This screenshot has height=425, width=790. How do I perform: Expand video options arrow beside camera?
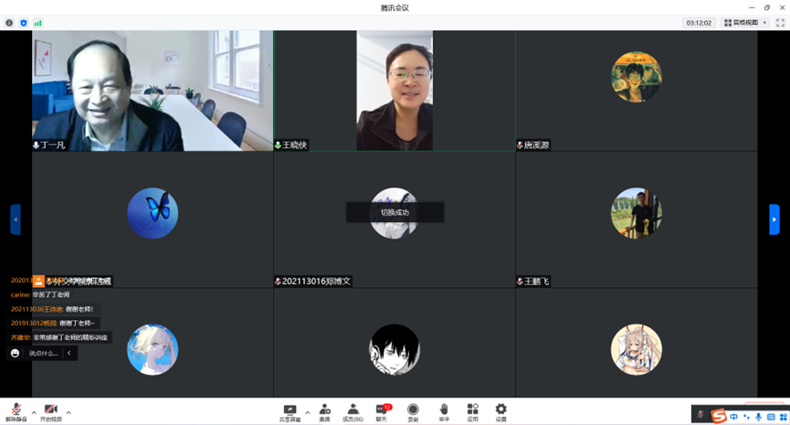point(68,412)
